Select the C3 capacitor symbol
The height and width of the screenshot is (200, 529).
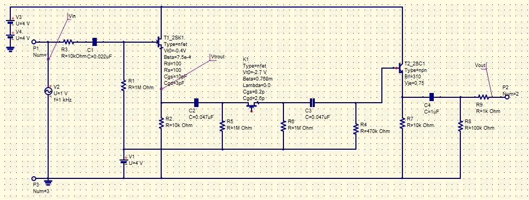tap(312, 103)
